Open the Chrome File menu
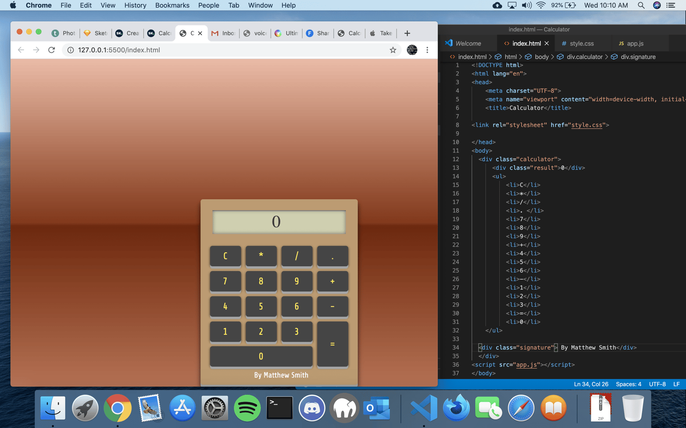The height and width of the screenshot is (428, 686). pyautogui.click(x=66, y=5)
